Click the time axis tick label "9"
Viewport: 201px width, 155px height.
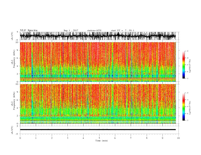pyautogui.click(x=162, y=138)
